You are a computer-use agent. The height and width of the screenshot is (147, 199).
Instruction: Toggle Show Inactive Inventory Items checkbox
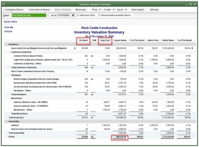tap(99, 15)
